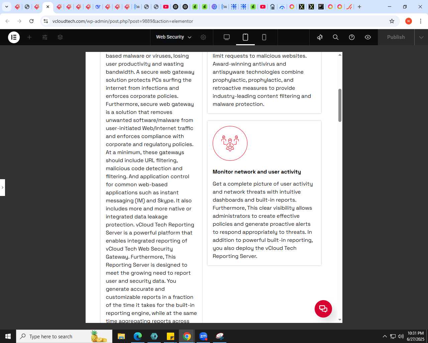Viewport: 428px width, 343px height.
Task: Open the Elementor logo menu
Action: (x=14, y=37)
